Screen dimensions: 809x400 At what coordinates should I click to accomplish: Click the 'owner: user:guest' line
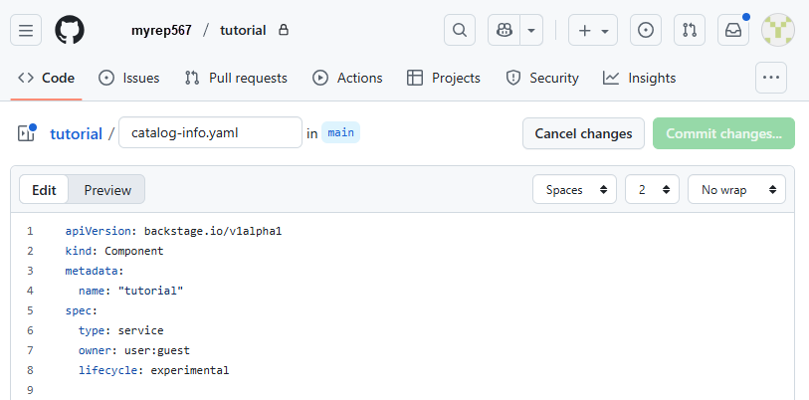(x=134, y=350)
